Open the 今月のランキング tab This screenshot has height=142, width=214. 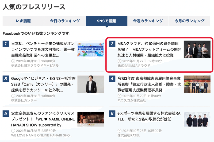(189, 21)
